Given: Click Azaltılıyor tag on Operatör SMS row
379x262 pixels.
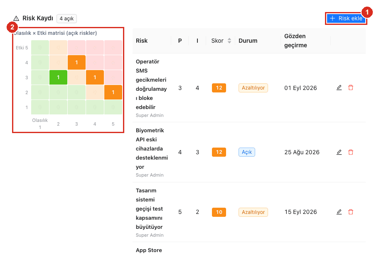Looking at the screenshot, I should click(x=253, y=88).
